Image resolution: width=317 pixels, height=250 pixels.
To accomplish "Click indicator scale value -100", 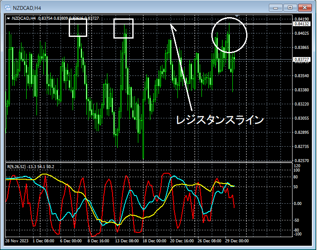I will pyautogui.click(x=297, y=234).
